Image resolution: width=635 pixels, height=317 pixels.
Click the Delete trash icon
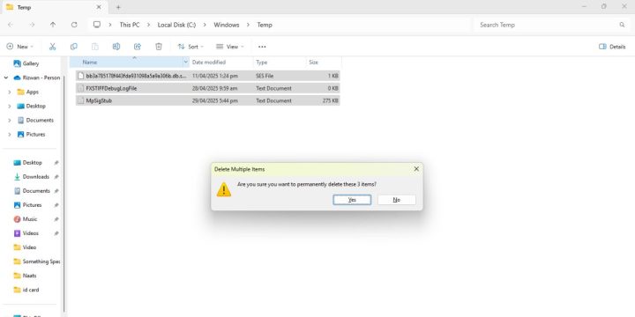click(159, 47)
